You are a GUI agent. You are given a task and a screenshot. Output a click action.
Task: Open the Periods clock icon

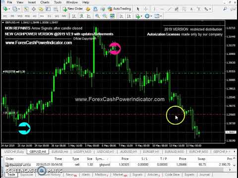pyautogui.click(x=147, y=16)
